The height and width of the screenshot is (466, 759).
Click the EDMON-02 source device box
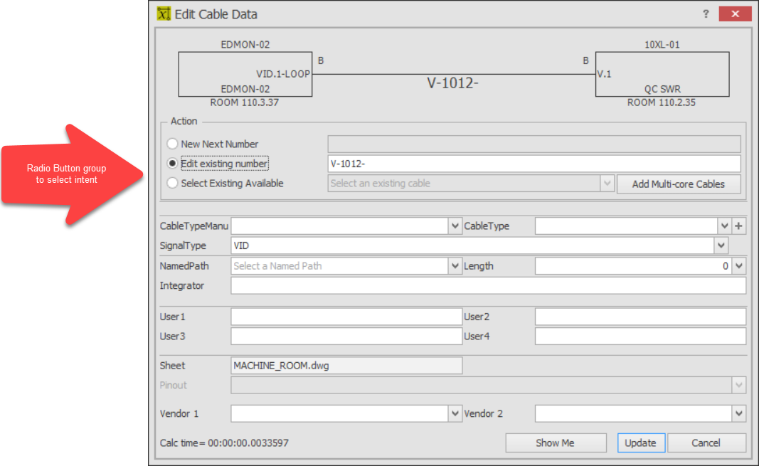245,74
